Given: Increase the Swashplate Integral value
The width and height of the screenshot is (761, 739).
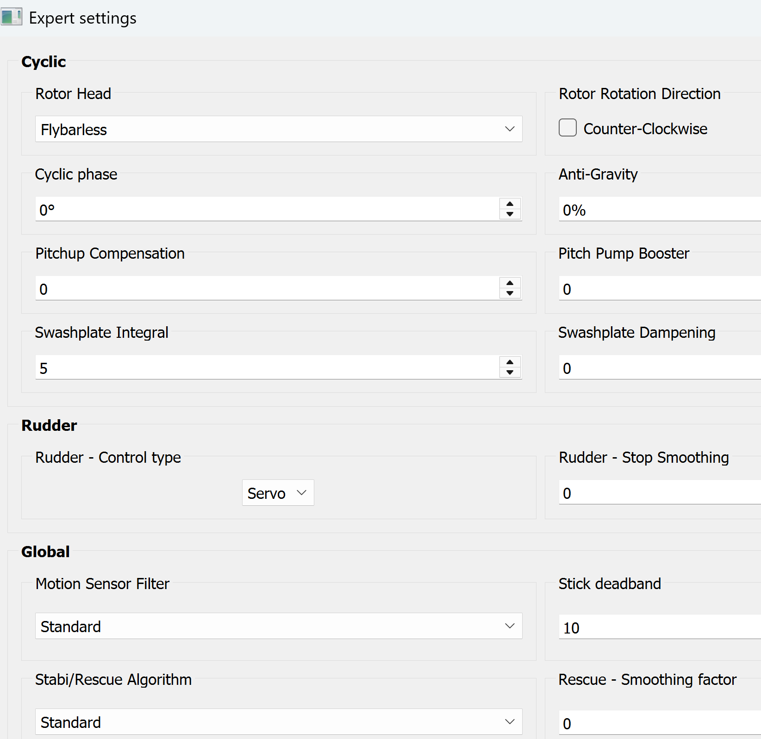Looking at the screenshot, I should tap(510, 362).
